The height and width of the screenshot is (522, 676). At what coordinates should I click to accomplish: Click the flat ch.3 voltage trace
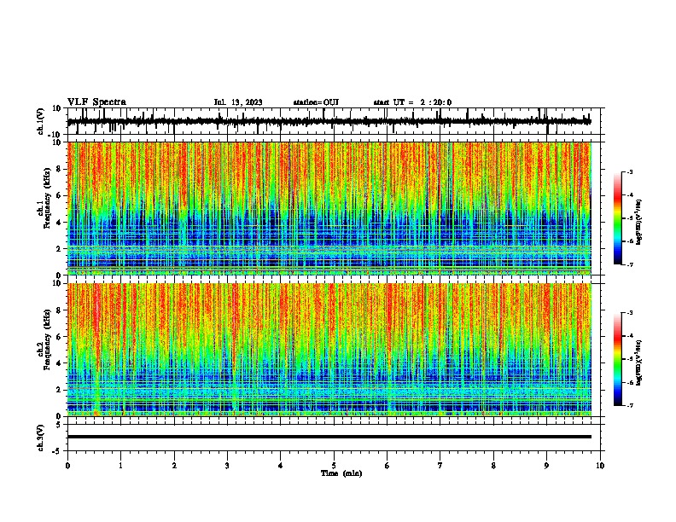pyautogui.click(x=329, y=437)
